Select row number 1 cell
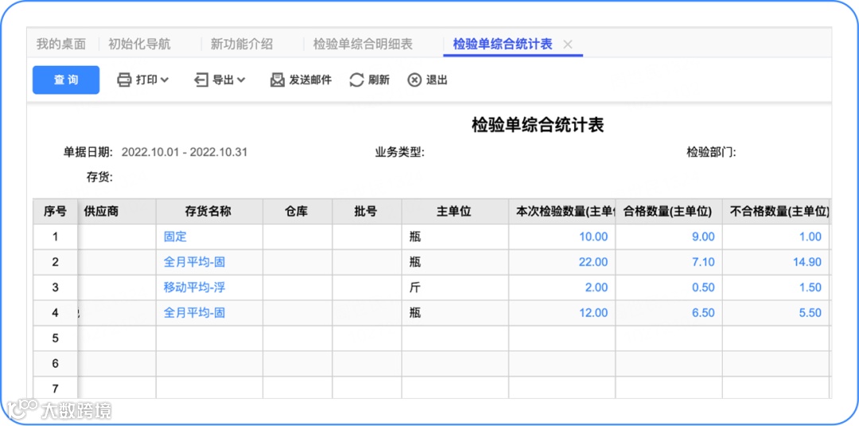 [56, 237]
